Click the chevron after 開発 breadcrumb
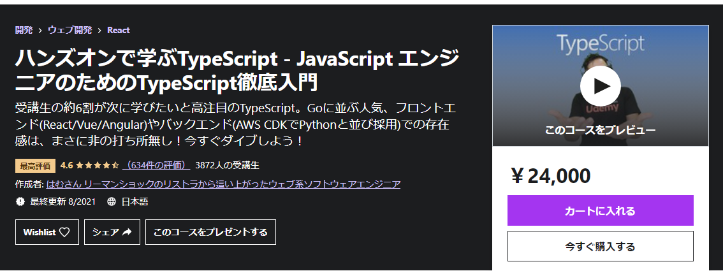The image size is (723, 271). (x=41, y=31)
